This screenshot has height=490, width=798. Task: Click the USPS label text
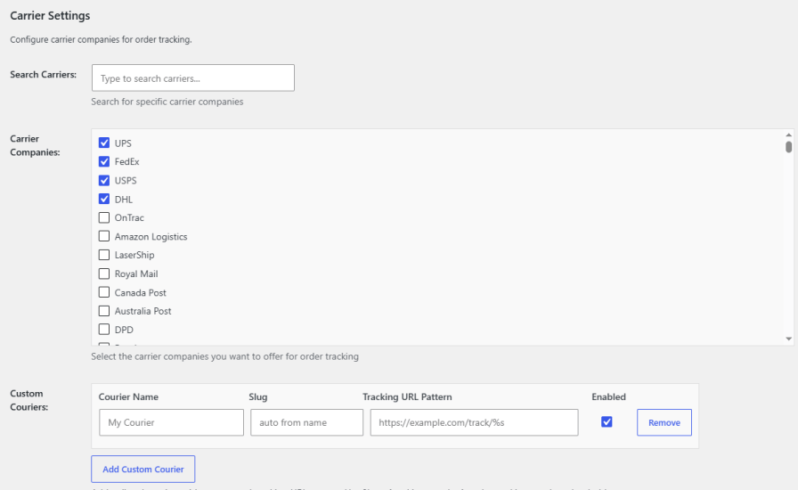pyautogui.click(x=126, y=180)
